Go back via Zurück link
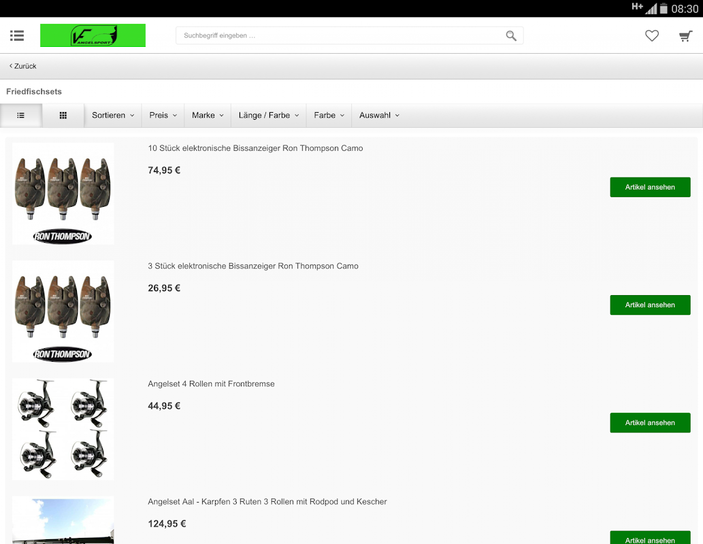 pyautogui.click(x=23, y=66)
